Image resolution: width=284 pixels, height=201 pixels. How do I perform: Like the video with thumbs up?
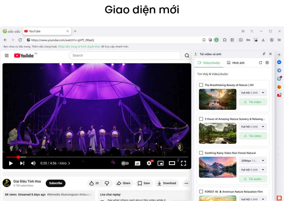pos(94,183)
